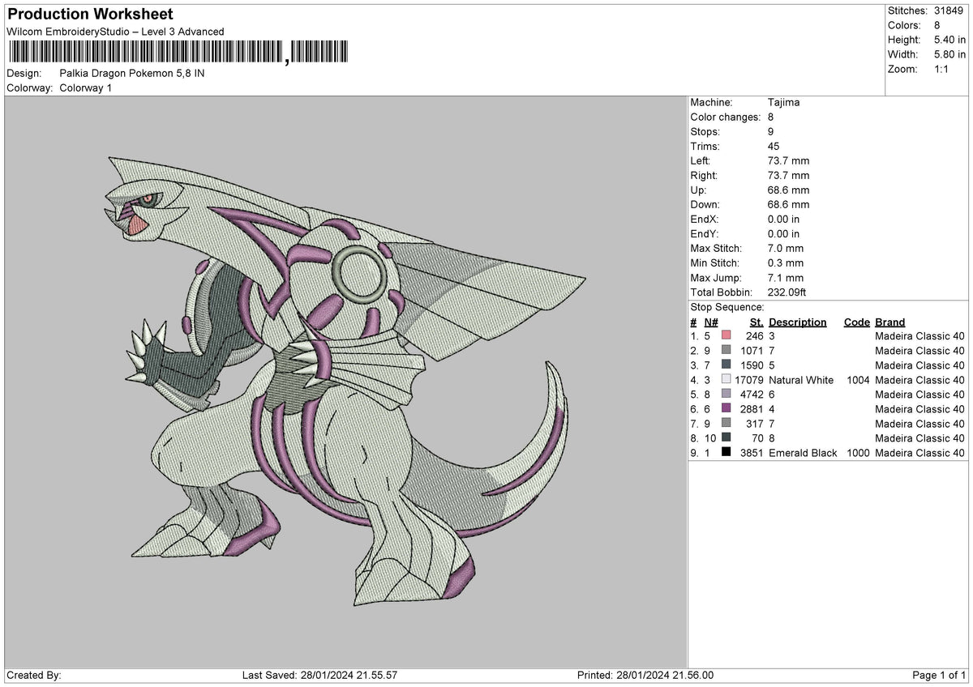
Task: Click the Height value '5.40 in'
Action: click(951, 40)
